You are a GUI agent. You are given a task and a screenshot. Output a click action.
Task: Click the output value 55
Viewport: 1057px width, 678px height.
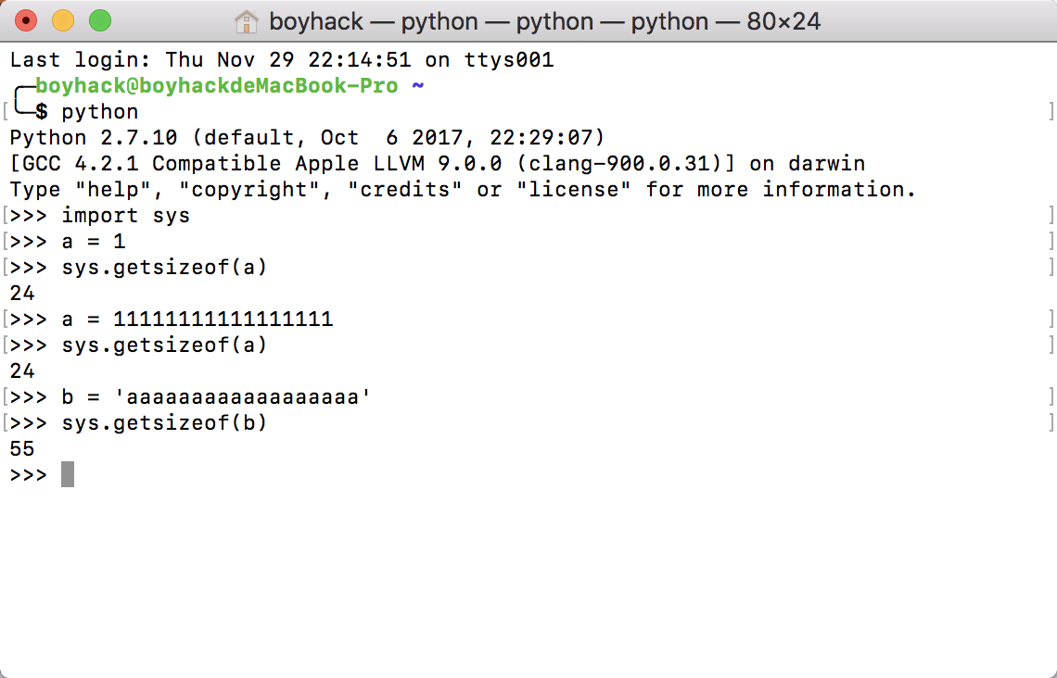(22, 449)
